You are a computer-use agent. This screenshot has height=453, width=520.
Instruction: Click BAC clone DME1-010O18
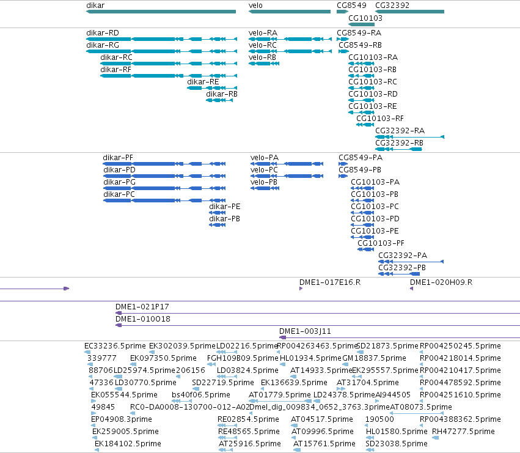[317, 325]
